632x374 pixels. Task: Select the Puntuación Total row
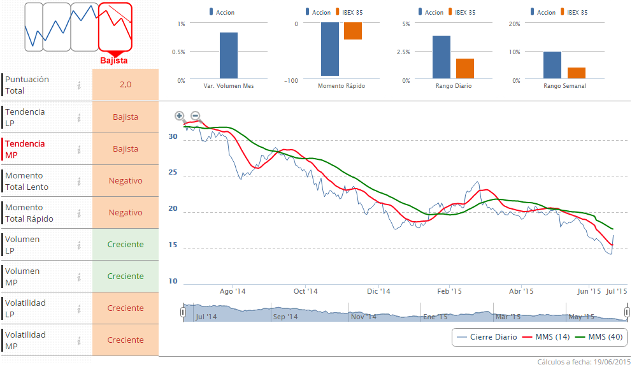pos(80,85)
